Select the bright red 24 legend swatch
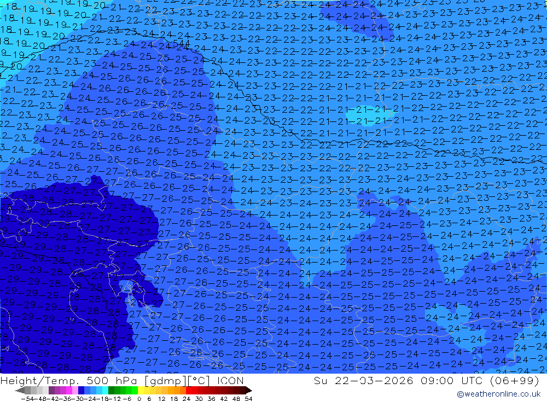 coord(189,391)
